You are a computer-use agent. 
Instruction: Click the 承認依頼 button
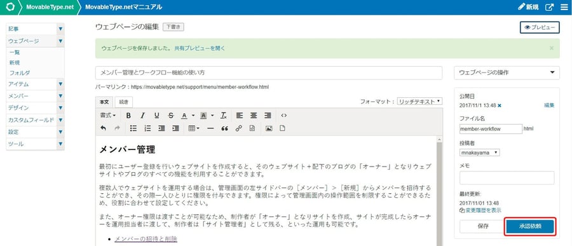[531, 226]
